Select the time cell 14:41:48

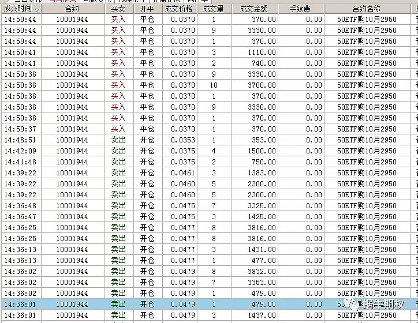point(20,162)
